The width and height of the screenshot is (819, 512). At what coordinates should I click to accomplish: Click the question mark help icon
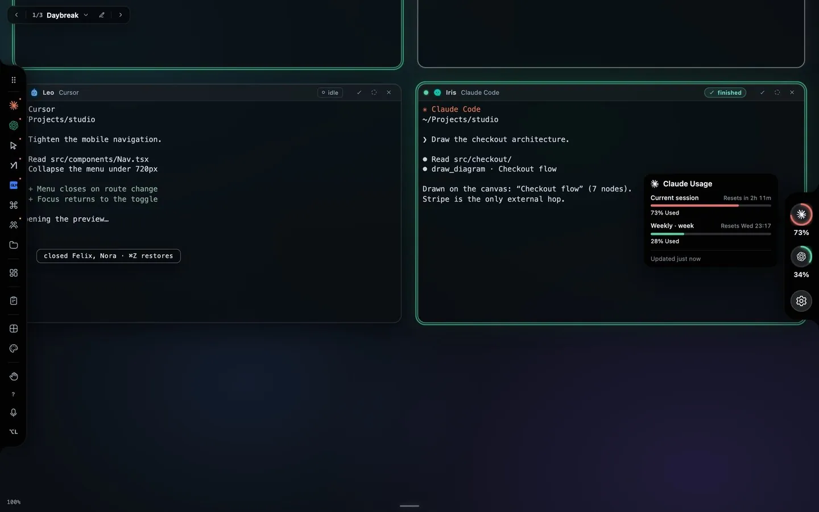[13, 394]
